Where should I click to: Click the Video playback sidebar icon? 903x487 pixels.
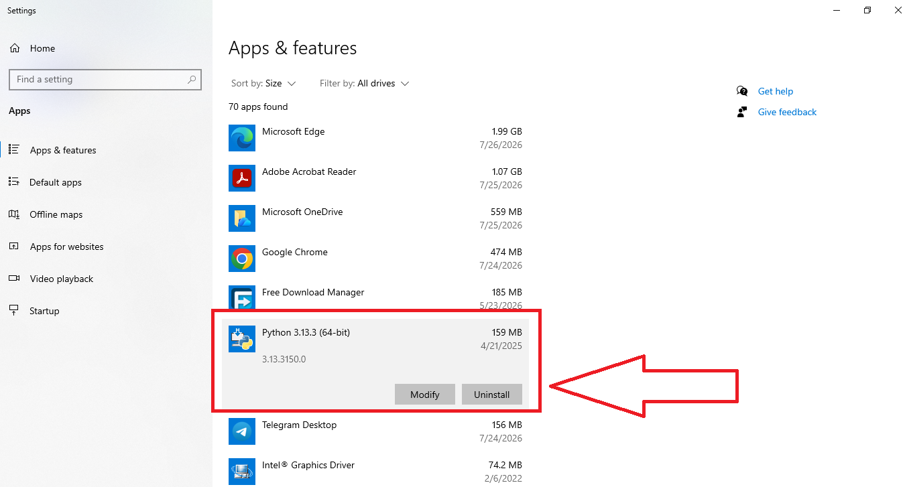[13, 279]
